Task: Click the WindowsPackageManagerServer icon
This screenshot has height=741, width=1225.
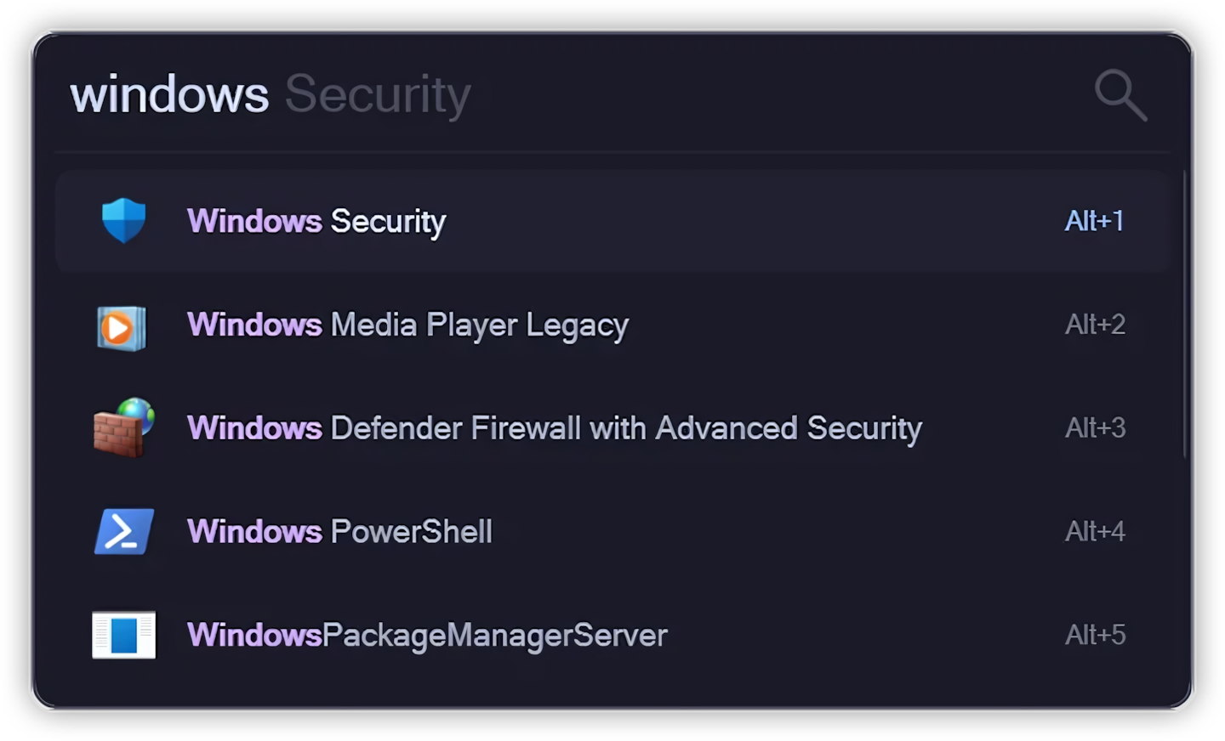Action: [124, 635]
